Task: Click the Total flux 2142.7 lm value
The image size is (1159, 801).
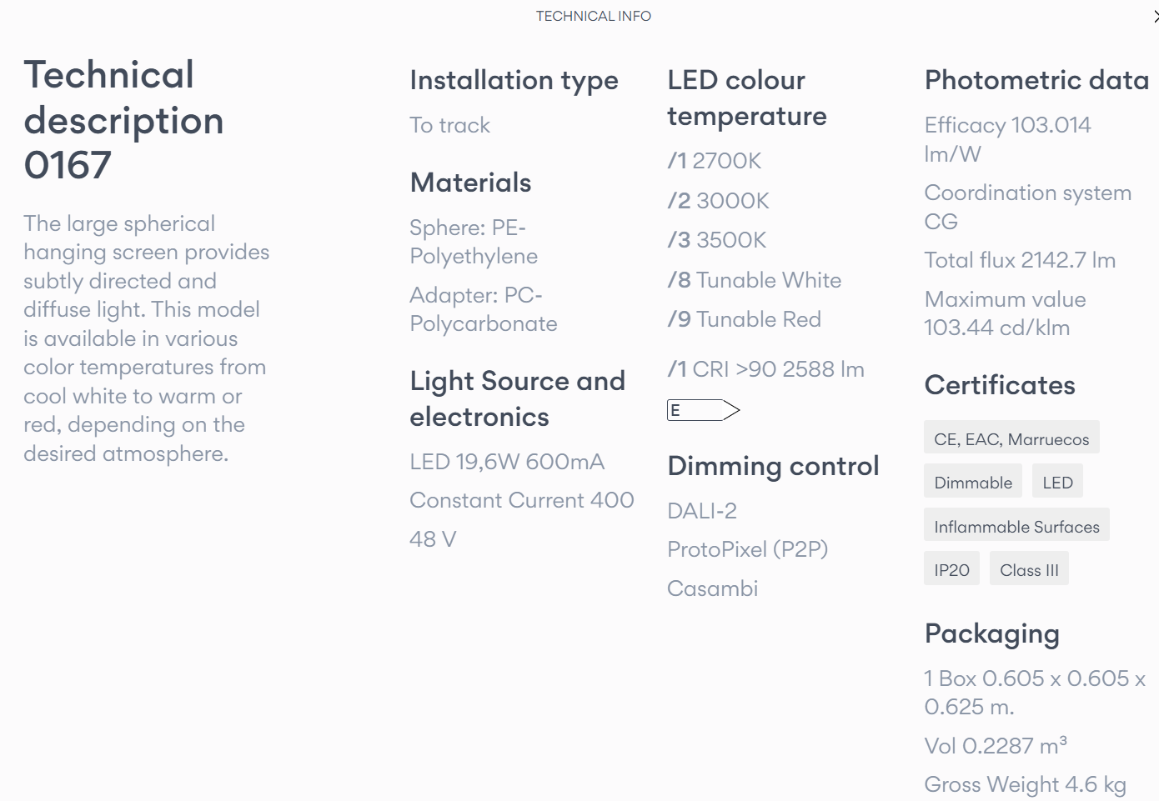Action: (1020, 260)
